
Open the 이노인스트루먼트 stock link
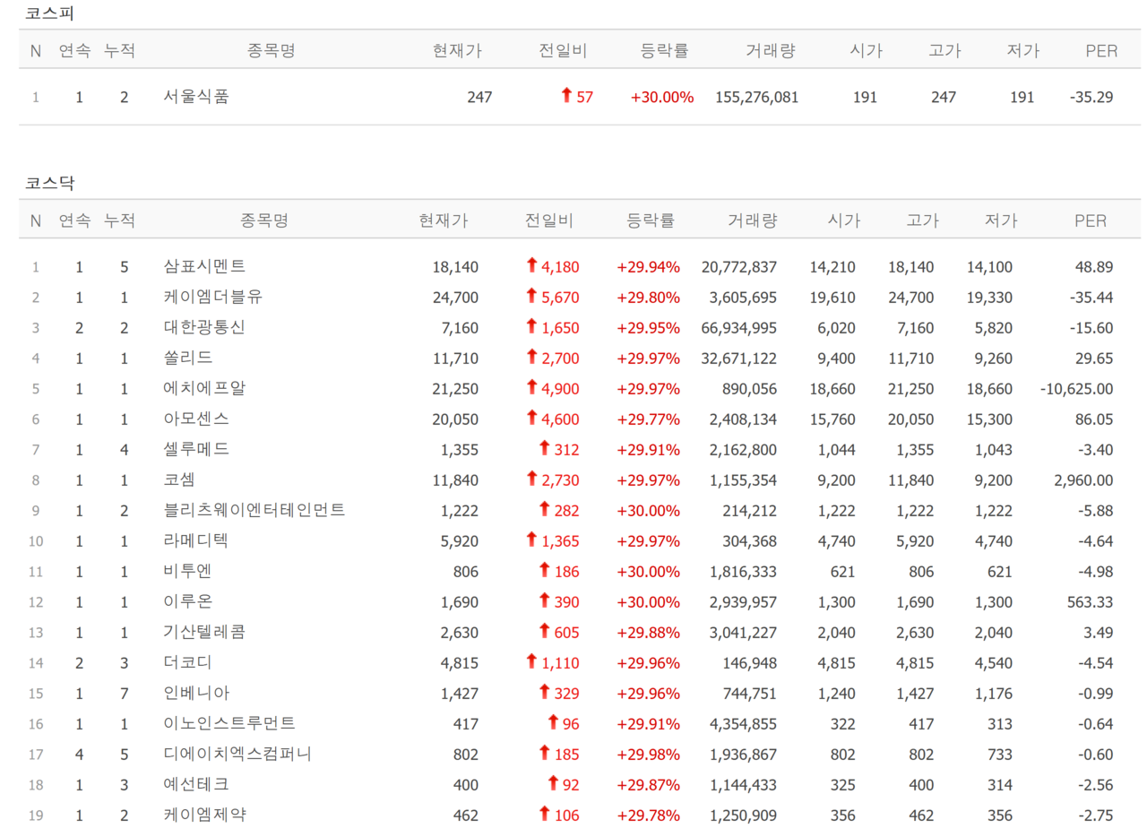tap(229, 723)
